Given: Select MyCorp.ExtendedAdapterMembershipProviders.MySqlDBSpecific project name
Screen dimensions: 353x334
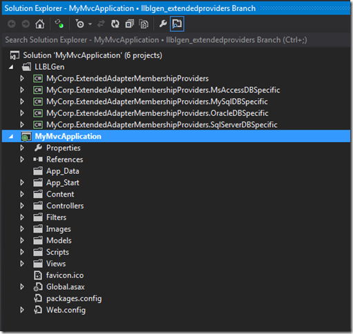Looking at the screenshot, I should [x=157, y=101].
